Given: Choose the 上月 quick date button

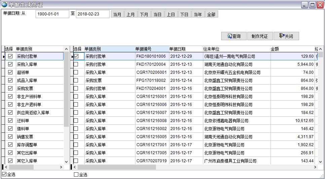Looking at the screenshot, I should click(x=131, y=14).
